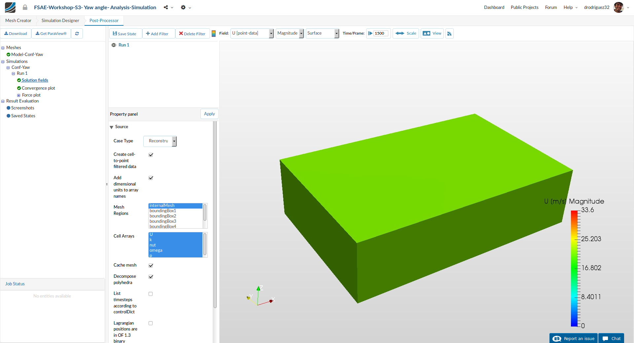The height and width of the screenshot is (343, 634).
Task: Open the settings gear menu
Action: (183, 7)
